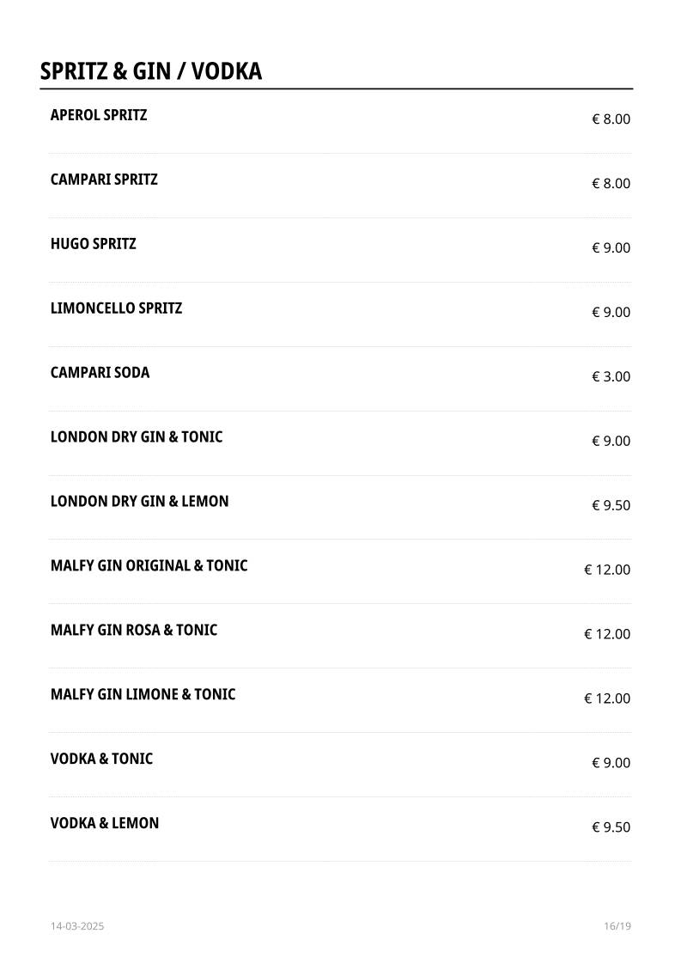Click the SPRITZ & GIN / VODKA heading
Screen dimensions: 681x964
(151, 71)
